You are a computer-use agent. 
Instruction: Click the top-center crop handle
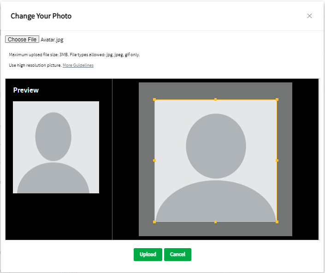point(216,99)
